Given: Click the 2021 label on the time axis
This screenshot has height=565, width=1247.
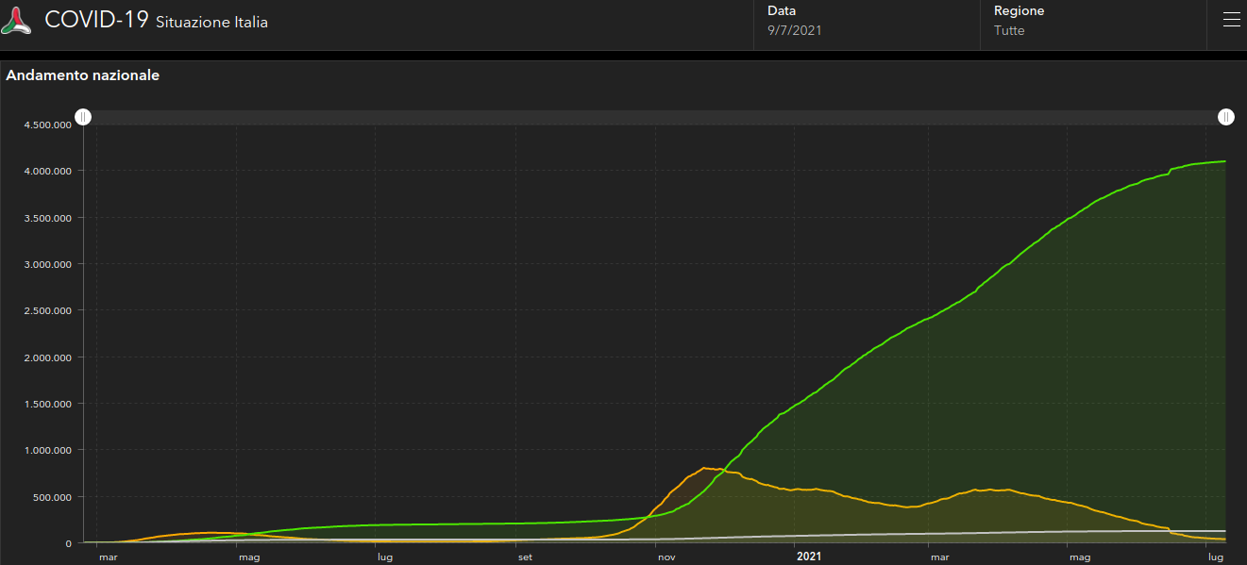Looking at the screenshot, I should click(x=808, y=557).
